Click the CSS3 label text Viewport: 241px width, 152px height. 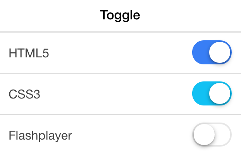pos(24,94)
